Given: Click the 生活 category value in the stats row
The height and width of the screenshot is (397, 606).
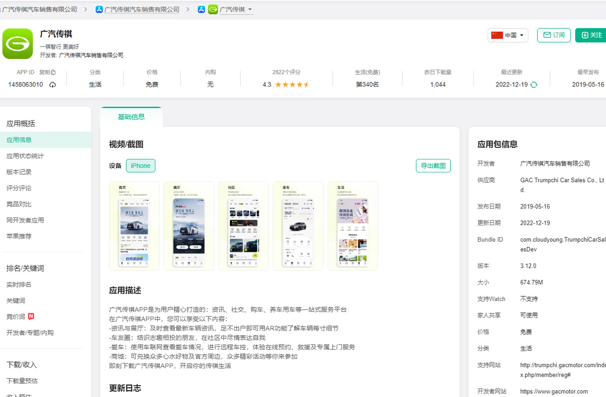Looking at the screenshot, I should [95, 85].
